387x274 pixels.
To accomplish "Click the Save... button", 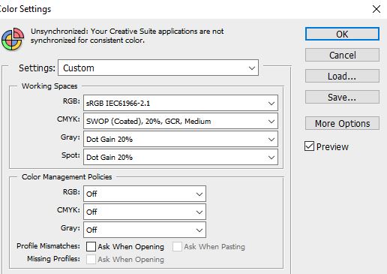I will coord(342,97).
